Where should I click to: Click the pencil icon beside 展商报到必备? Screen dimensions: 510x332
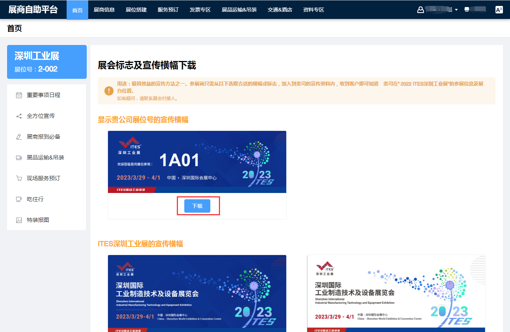point(19,137)
